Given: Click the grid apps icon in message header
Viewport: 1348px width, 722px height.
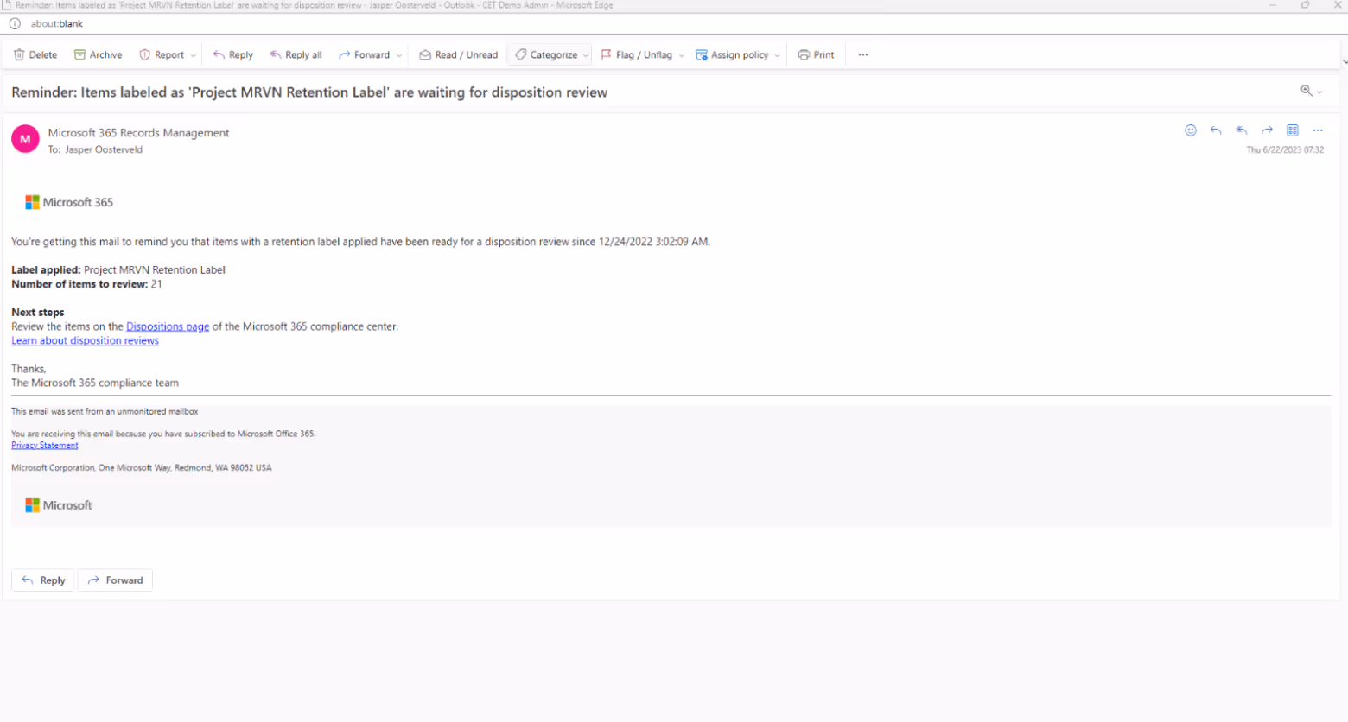Looking at the screenshot, I should click(x=1293, y=130).
